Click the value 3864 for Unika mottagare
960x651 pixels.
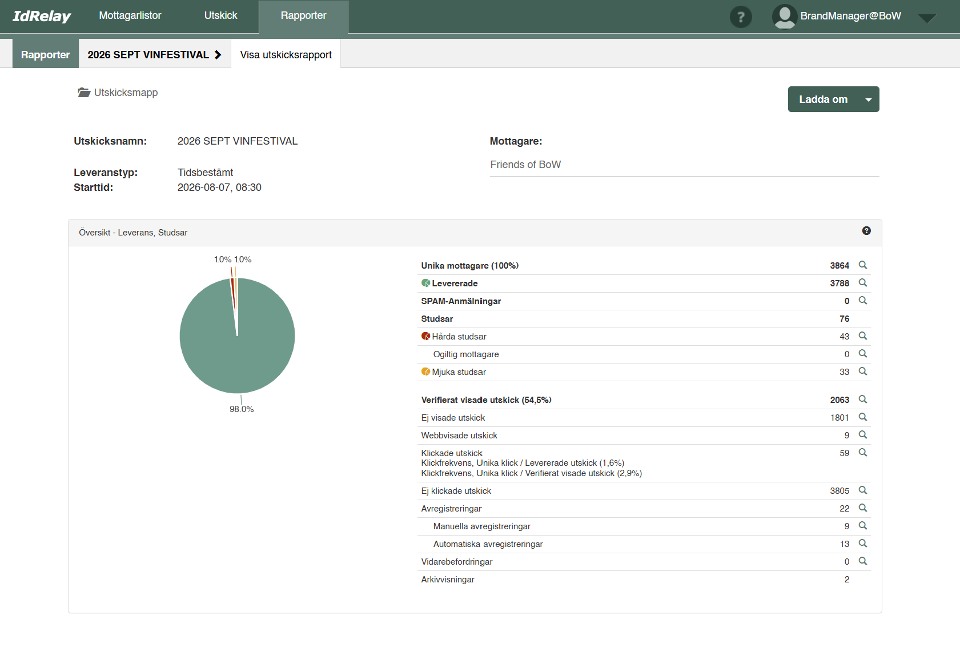click(x=840, y=266)
